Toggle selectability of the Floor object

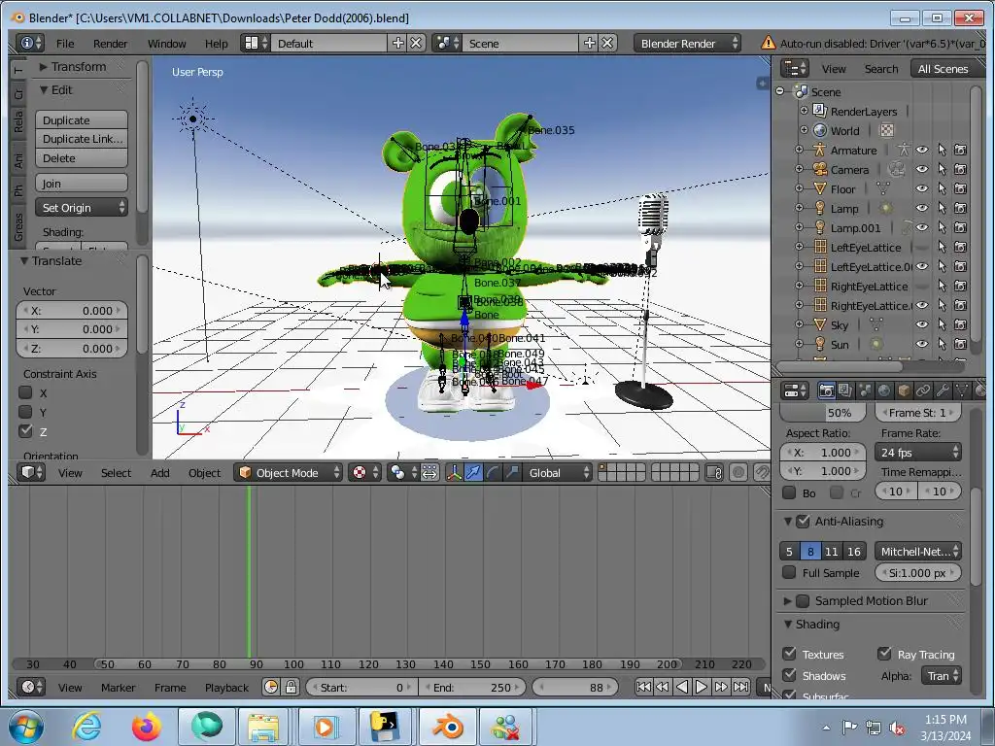pos(942,188)
